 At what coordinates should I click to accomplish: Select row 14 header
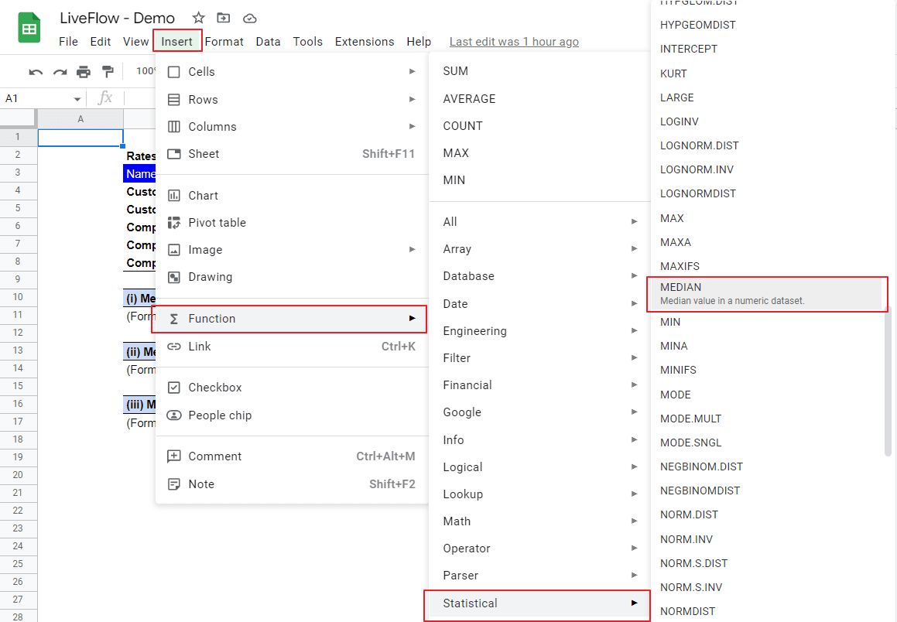coord(19,368)
